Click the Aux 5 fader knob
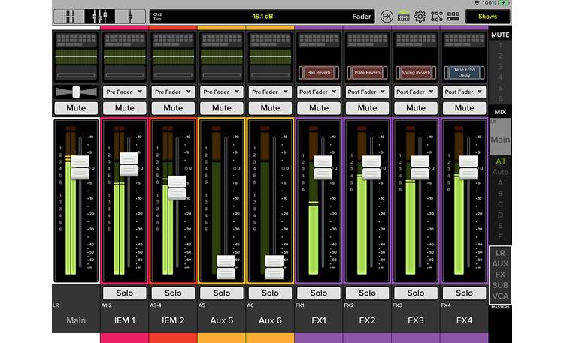 click(x=226, y=267)
